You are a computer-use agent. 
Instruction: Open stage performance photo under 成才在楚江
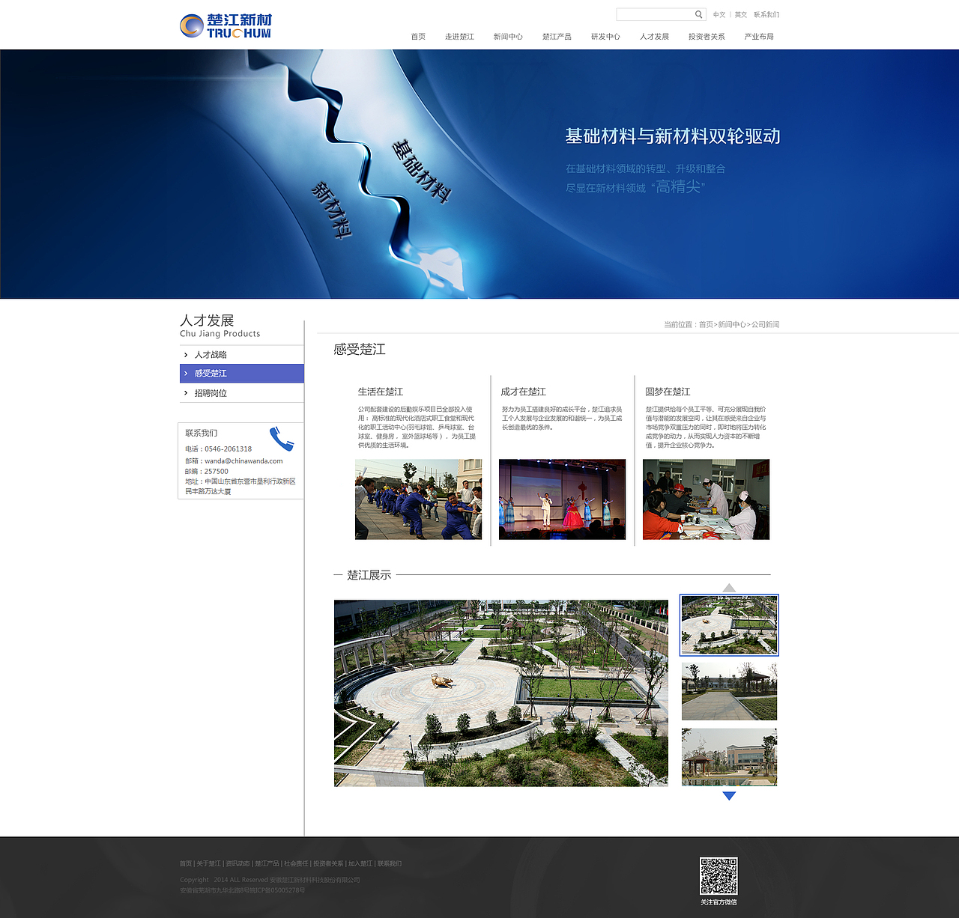(x=562, y=499)
